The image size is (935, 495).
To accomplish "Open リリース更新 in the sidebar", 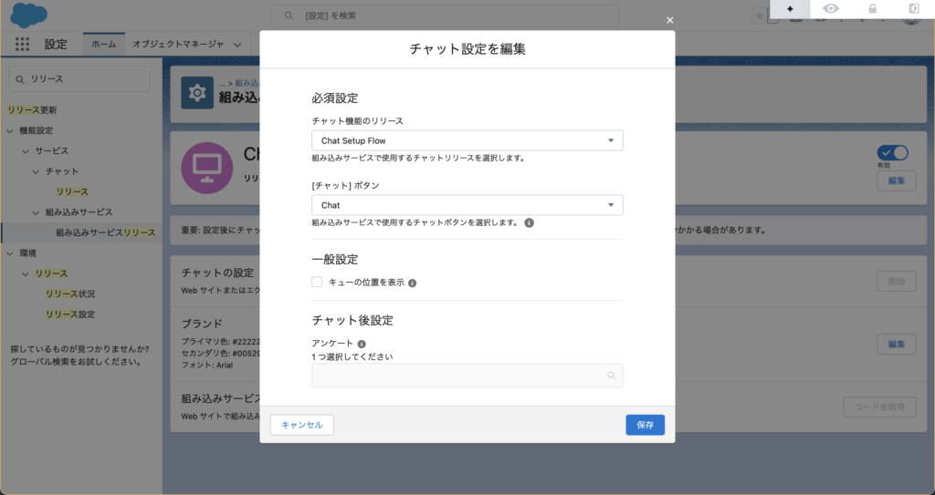I will (x=32, y=110).
